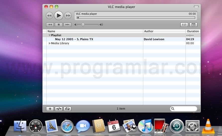The width and height of the screenshot is (222, 136).
Task: Click the magnifier icon in search field
Action: [x=173, y=109]
